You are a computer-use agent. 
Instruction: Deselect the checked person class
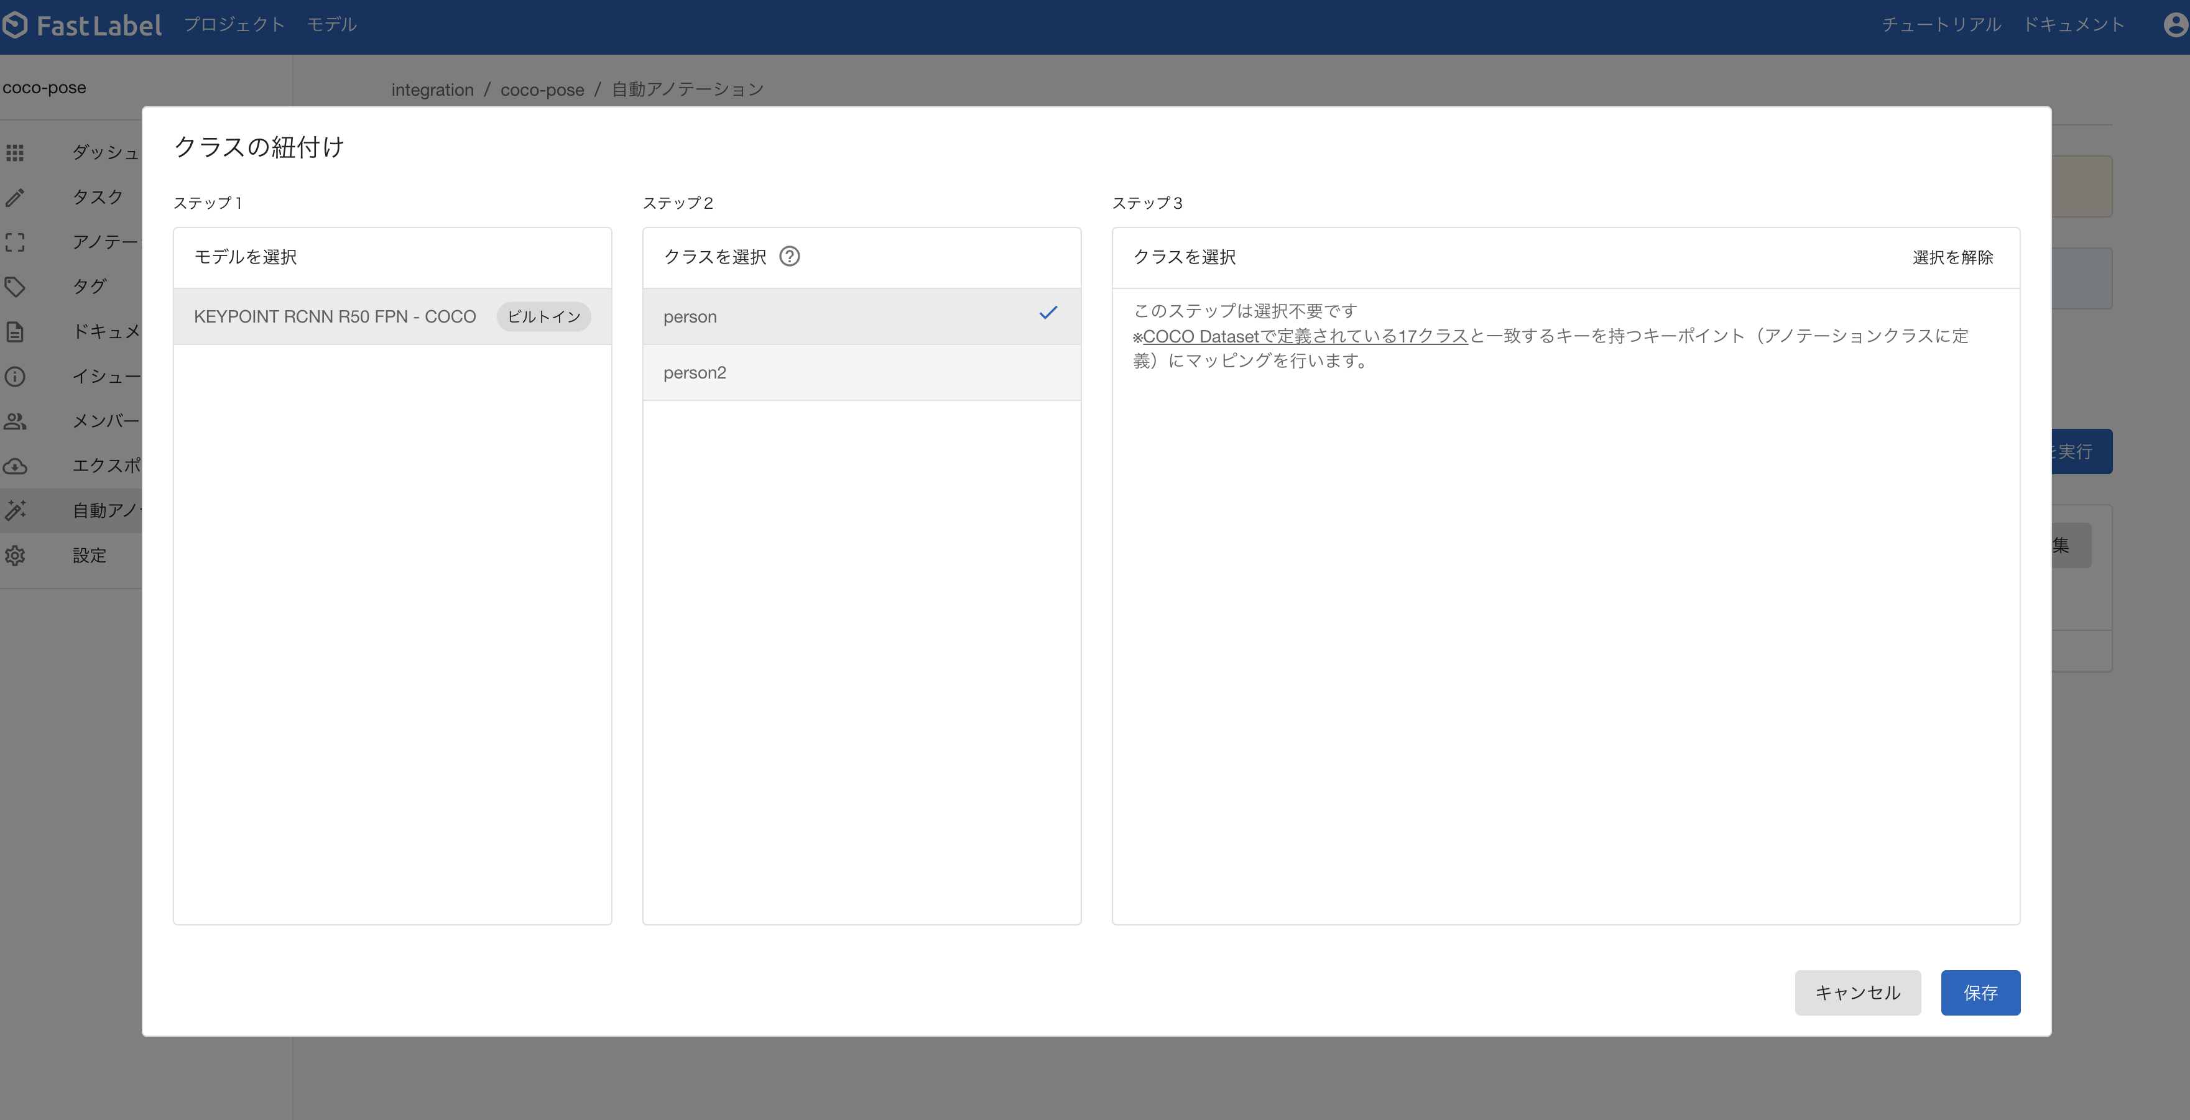click(x=861, y=316)
